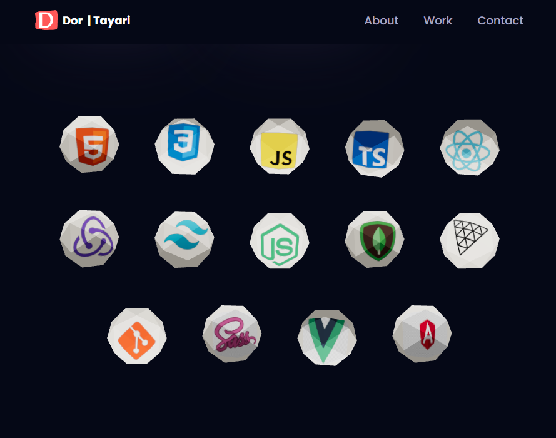Select the green Node.js ball
556x438 pixels.
click(x=280, y=241)
